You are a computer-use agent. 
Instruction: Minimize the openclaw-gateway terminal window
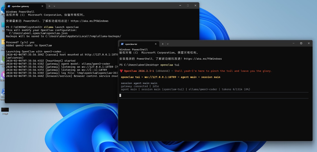[x=180, y=5]
